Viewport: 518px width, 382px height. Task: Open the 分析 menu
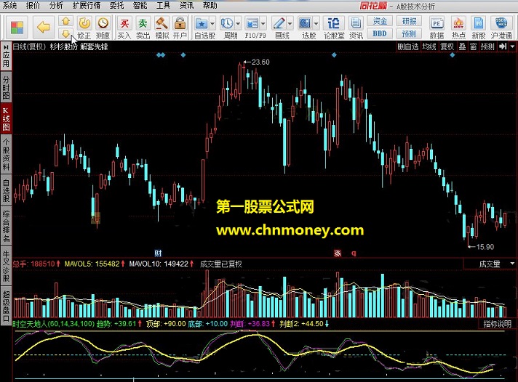(x=56, y=5)
